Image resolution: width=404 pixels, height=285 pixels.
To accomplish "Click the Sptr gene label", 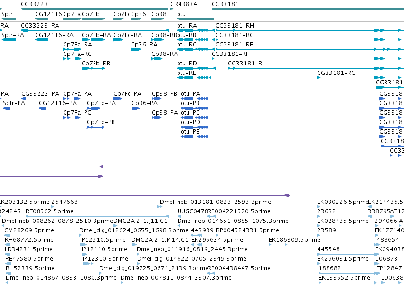I will click(7, 14).
